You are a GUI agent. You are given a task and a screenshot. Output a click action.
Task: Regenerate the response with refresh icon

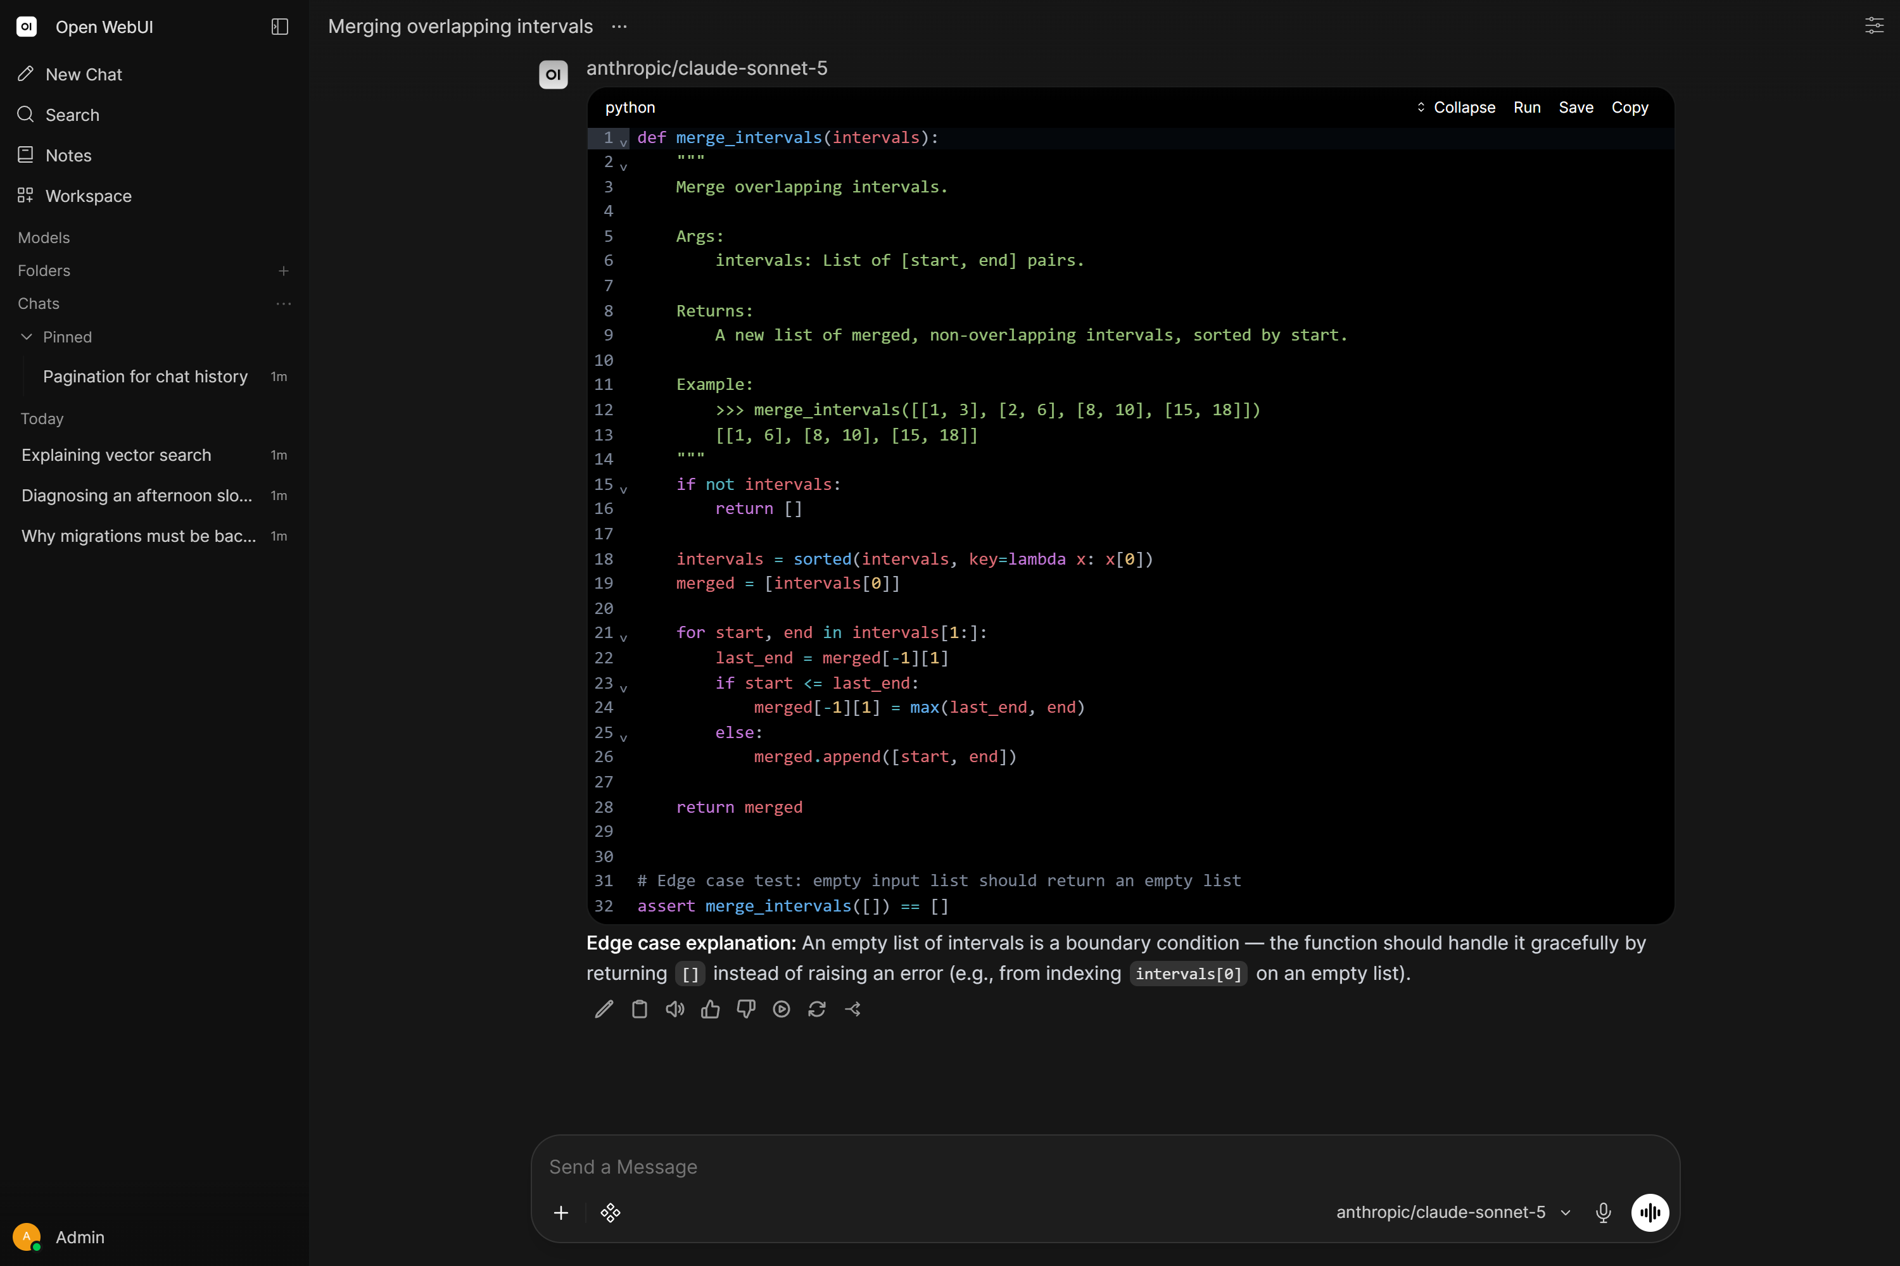click(x=818, y=1009)
